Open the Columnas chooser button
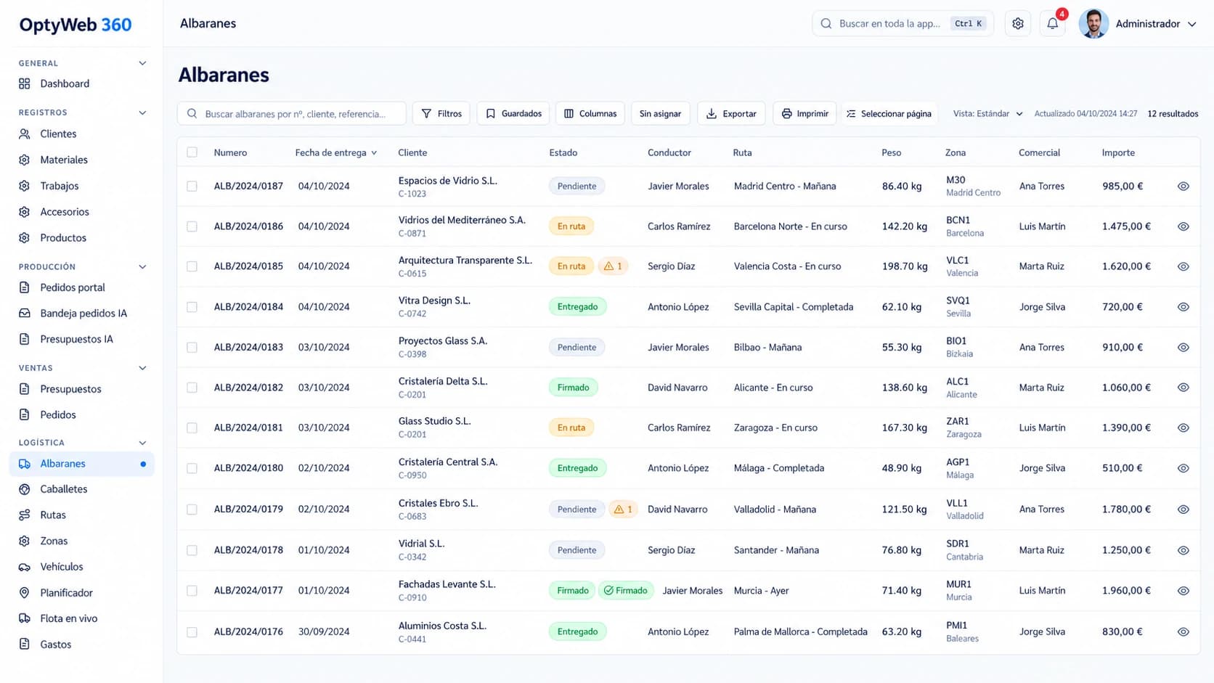Image resolution: width=1214 pixels, height=683 pixels. click(590, 114)
